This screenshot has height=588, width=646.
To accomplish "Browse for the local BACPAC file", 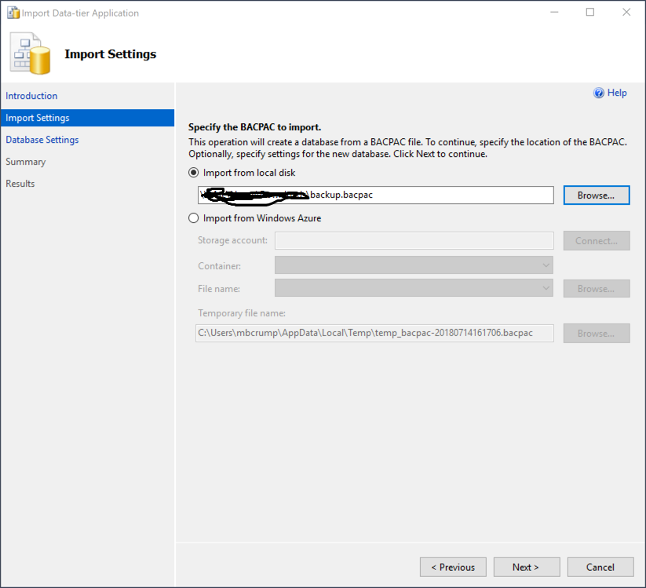I will (596, 195).
